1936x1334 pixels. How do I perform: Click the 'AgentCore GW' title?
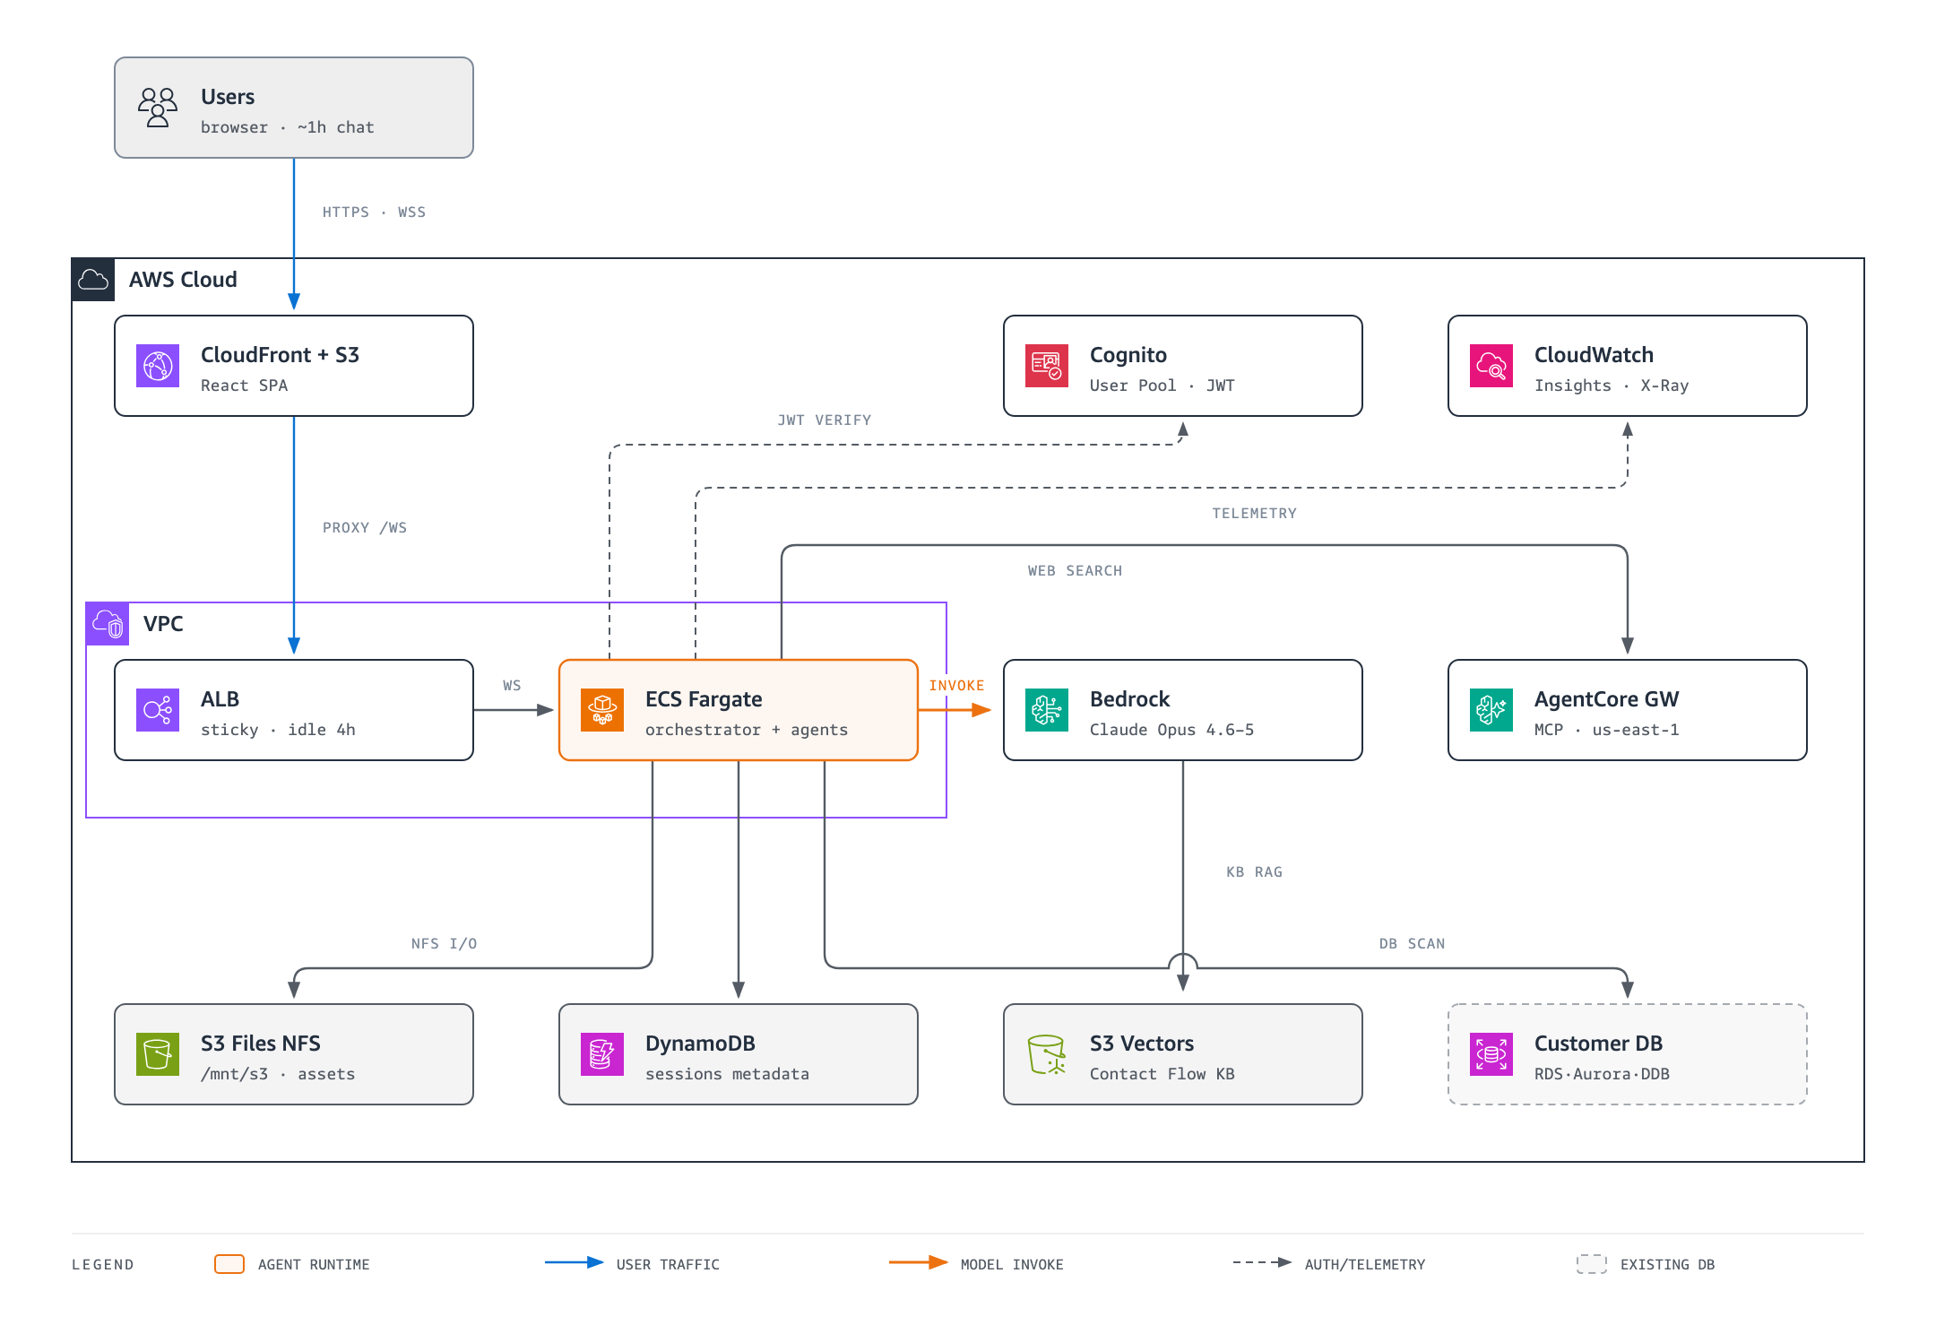(x=1606, y=699)
